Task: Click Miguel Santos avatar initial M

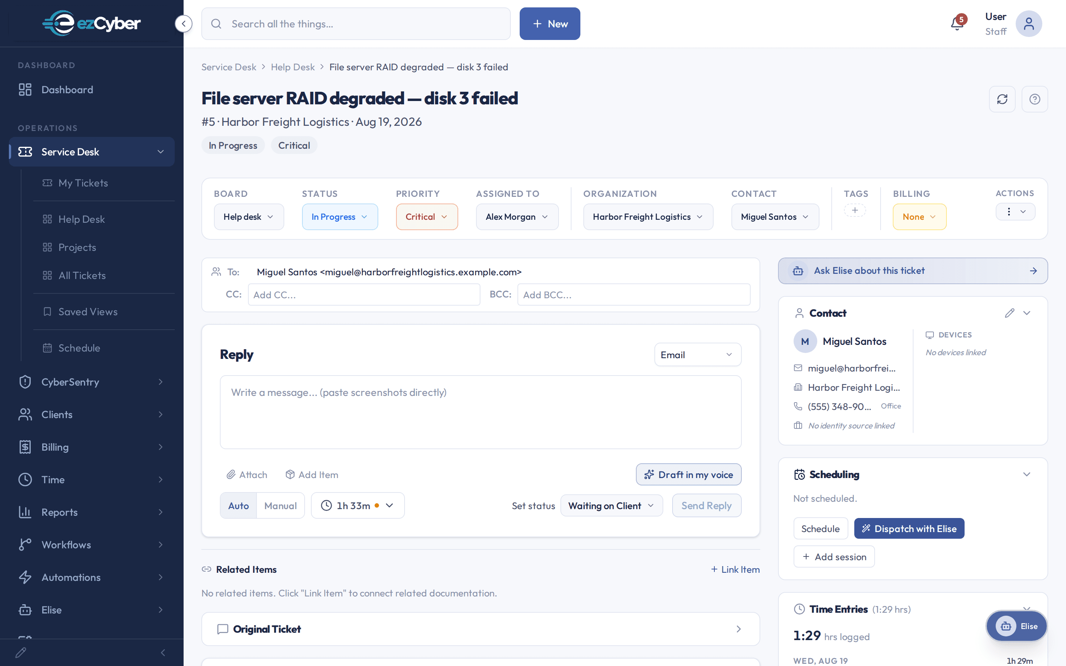Action: coord(805,342)
